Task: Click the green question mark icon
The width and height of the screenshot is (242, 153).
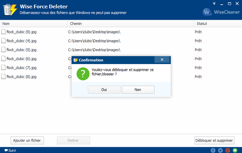Action: pos(83,74)
